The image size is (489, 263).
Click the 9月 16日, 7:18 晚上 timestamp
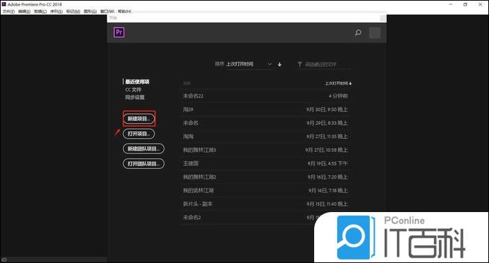(328, 190)
